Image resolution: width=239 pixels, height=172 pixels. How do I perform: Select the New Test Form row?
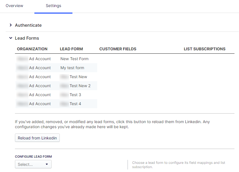click(74, 59)
